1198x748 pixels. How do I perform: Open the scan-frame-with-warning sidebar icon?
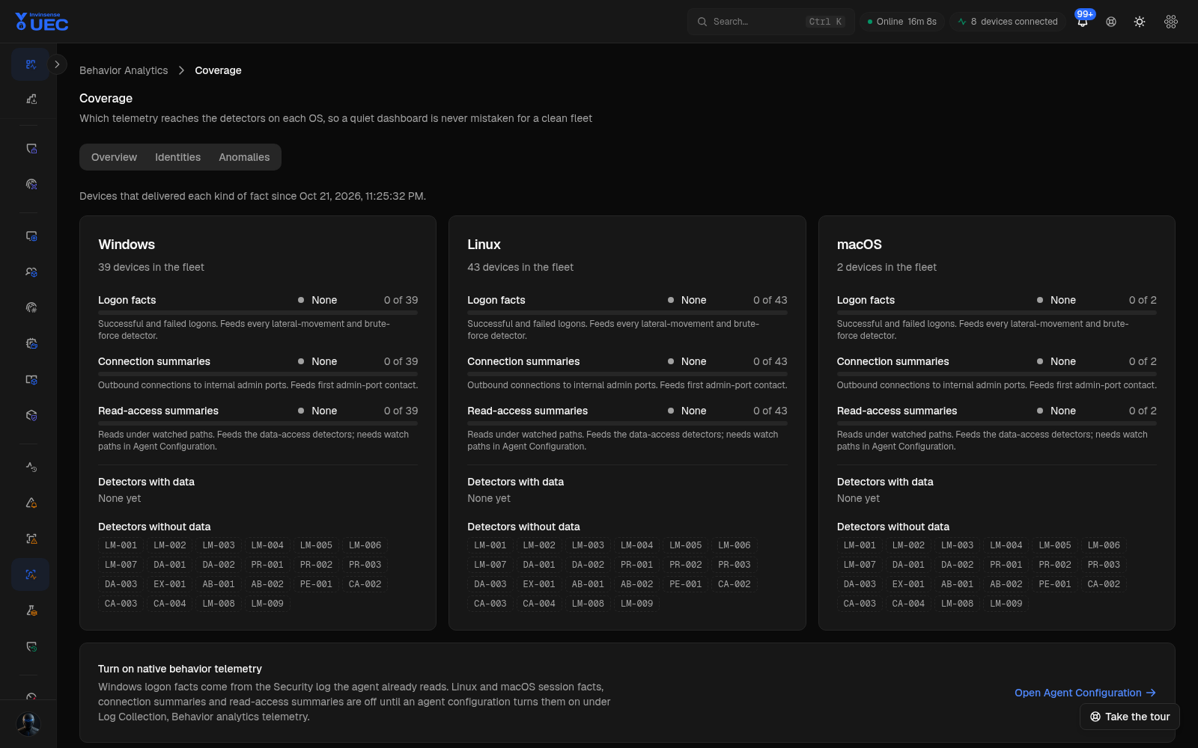tap(31, 539)
